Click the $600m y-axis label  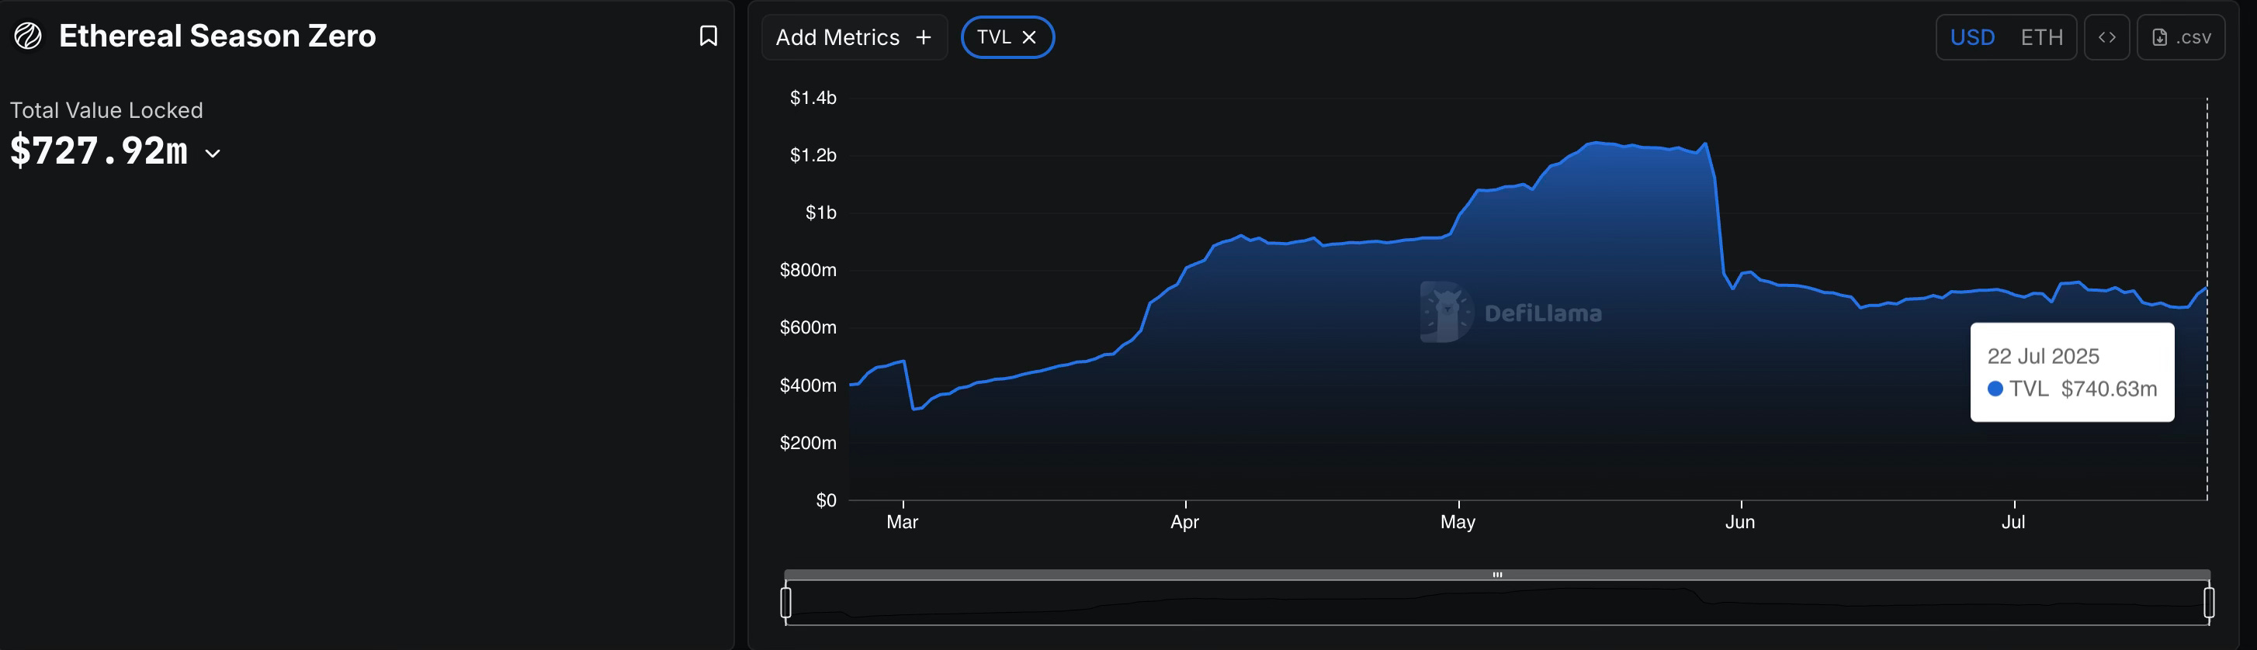point(808,327)
